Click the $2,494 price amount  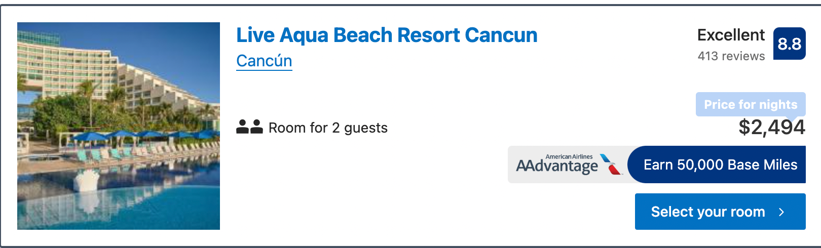[x=772, y=127]
